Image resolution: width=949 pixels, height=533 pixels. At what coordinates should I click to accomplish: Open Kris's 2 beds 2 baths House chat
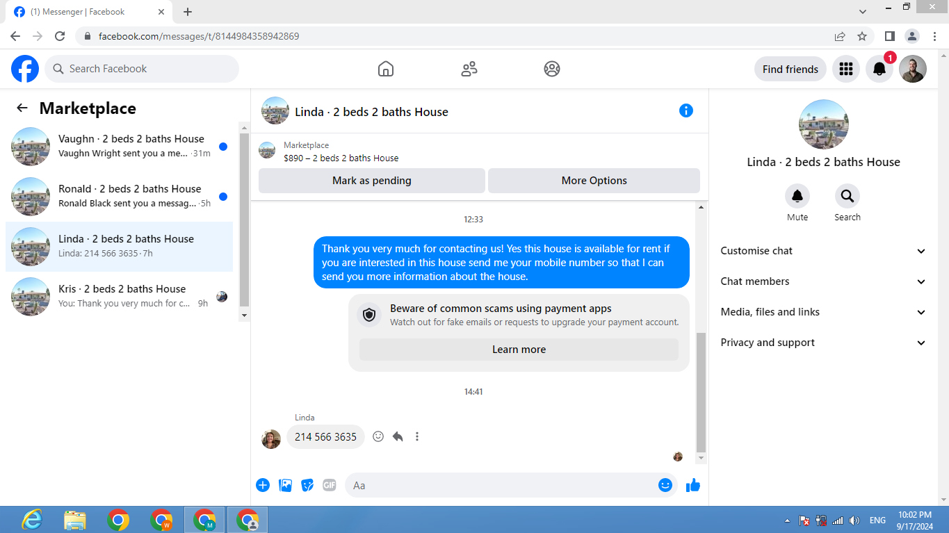click(x=120, y=297)
